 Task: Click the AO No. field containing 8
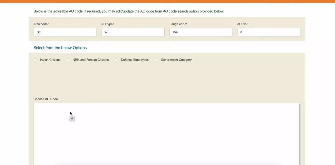click(x=269, y=32)
